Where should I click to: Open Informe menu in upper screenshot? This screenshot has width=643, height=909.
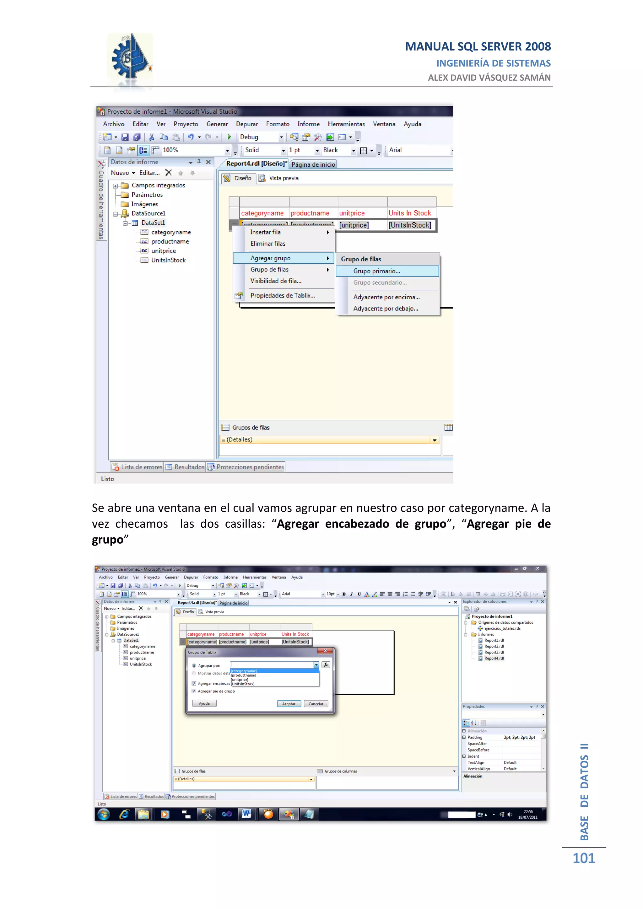(308, 124)
